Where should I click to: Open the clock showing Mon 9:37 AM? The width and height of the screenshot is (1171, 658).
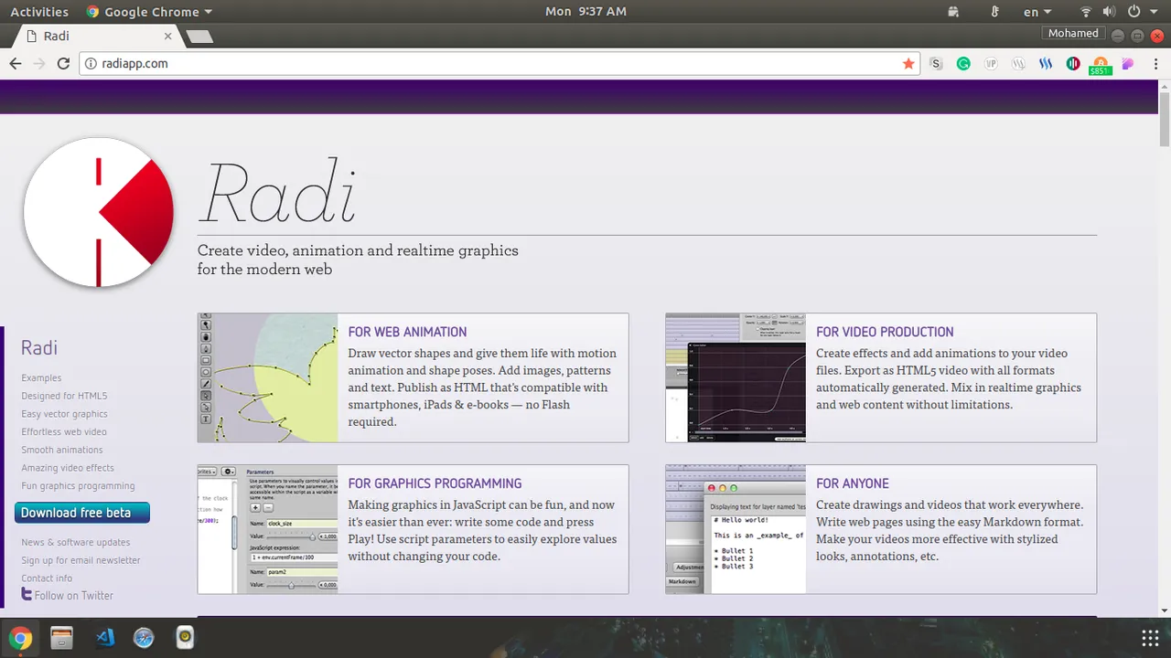pyautogui.click(x=585, y=12)
